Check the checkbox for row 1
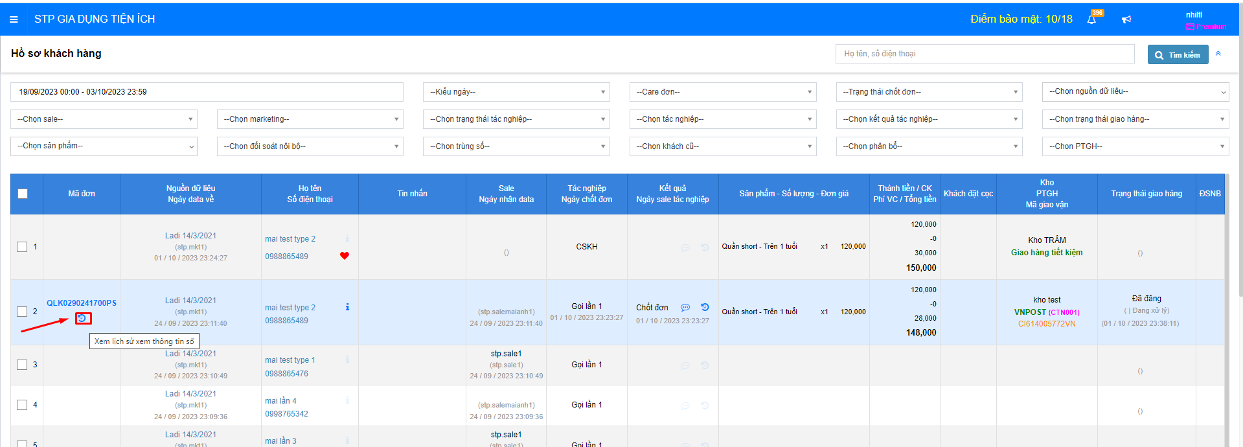Image resolution: width=1243 pixels, height=447 pixels. point(22,247)
